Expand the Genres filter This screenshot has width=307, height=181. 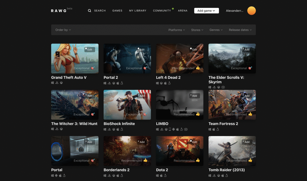tap(216, 30)
